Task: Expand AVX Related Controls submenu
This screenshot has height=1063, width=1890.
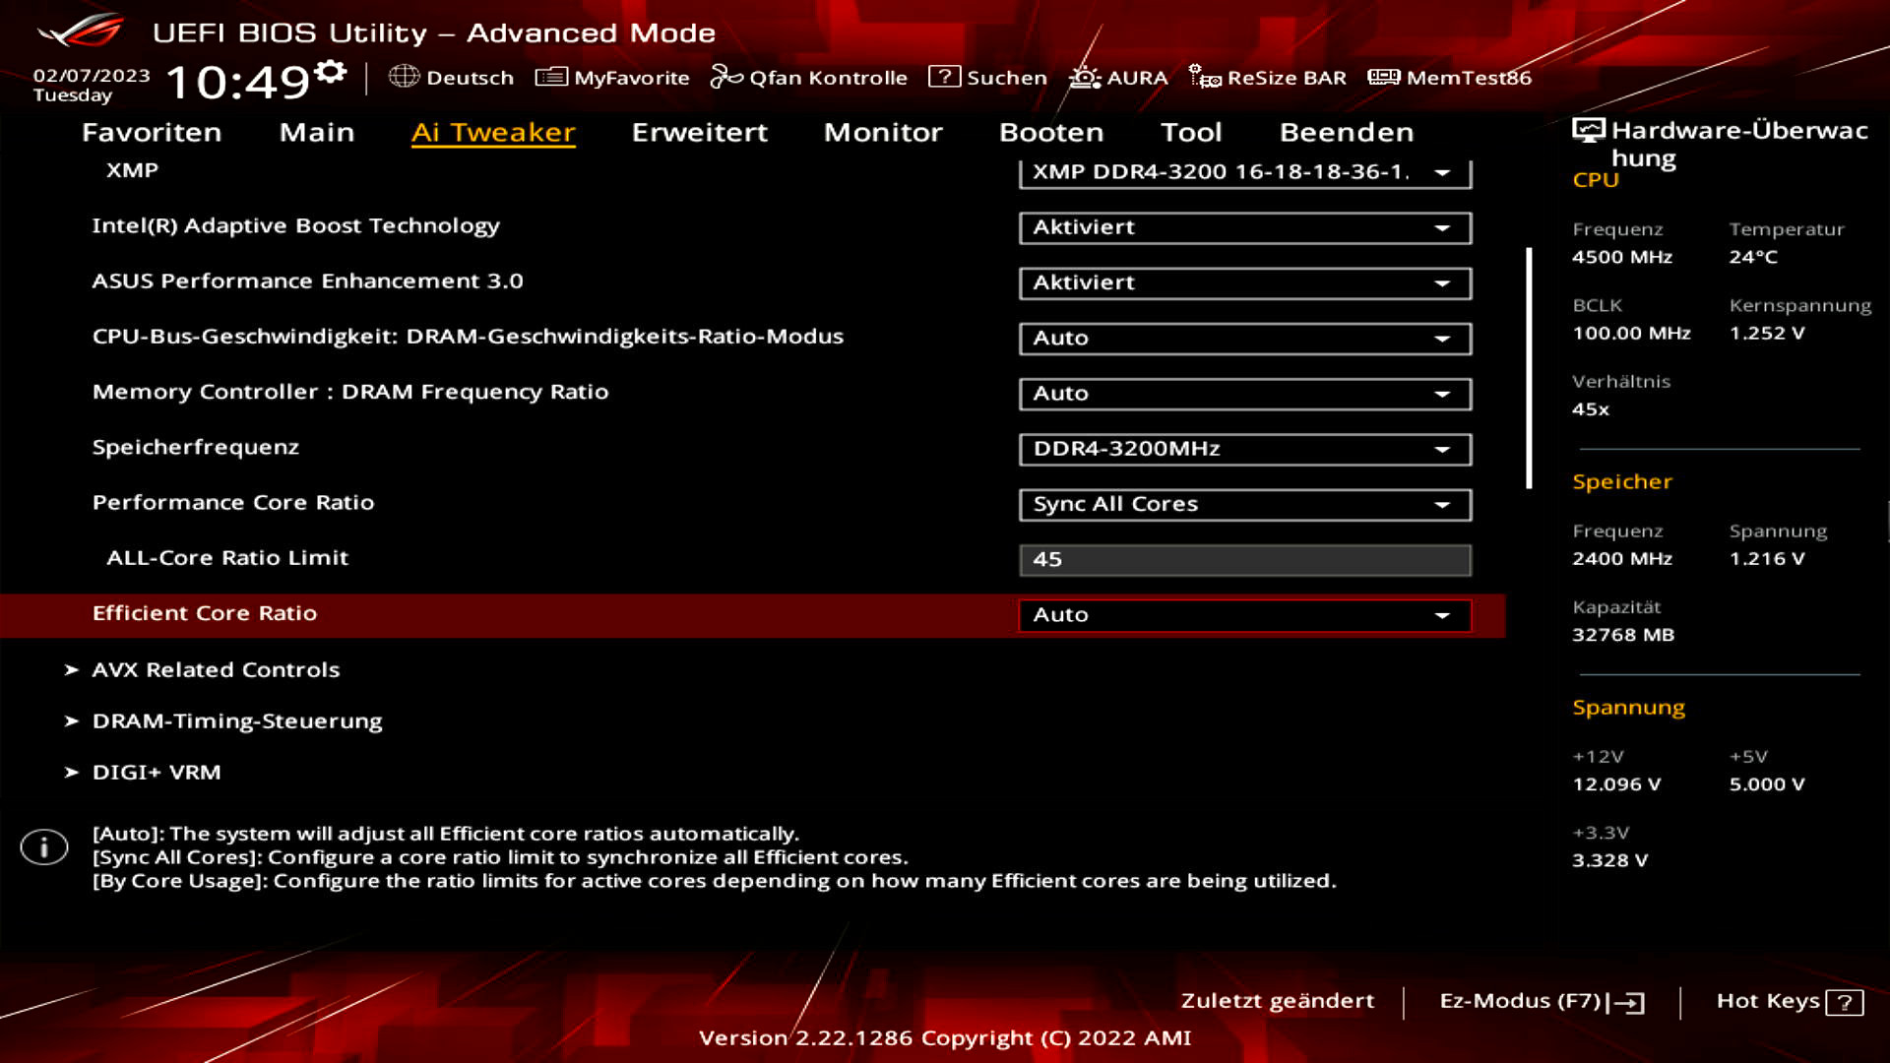Action: tap(216, 669)
